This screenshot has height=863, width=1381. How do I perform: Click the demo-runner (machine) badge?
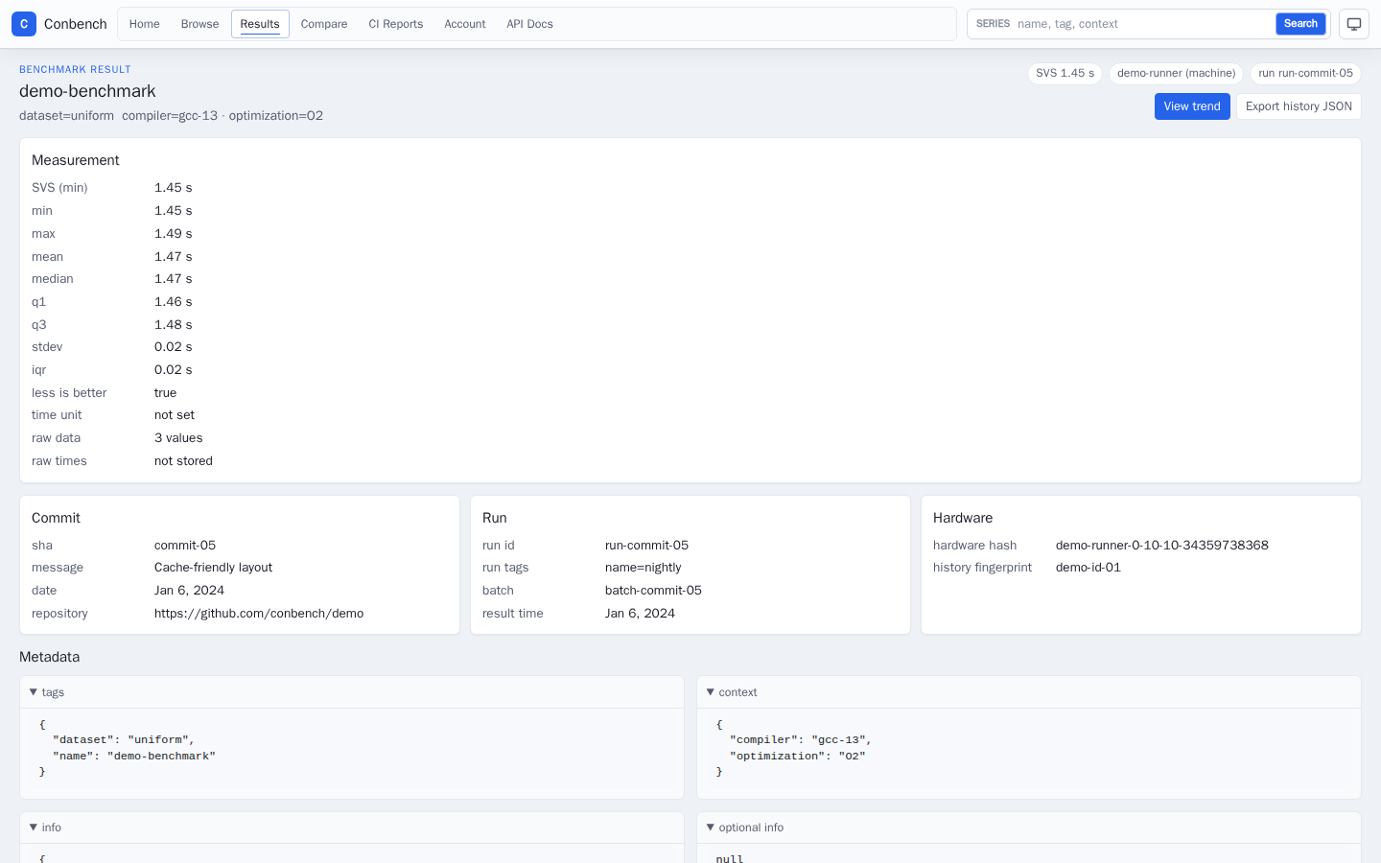[1176, 73]
